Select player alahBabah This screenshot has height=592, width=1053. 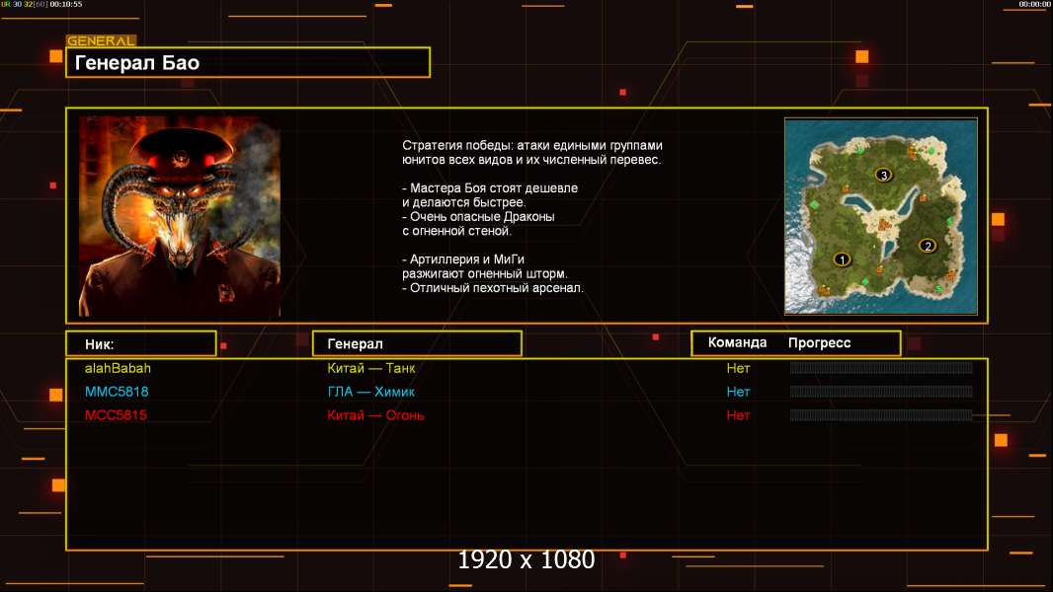point(118,368)
